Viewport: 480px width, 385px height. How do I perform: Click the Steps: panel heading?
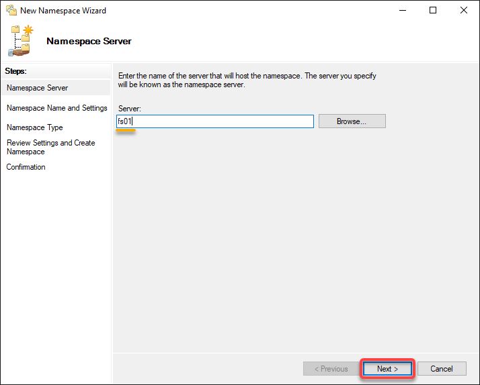[15, 71]
